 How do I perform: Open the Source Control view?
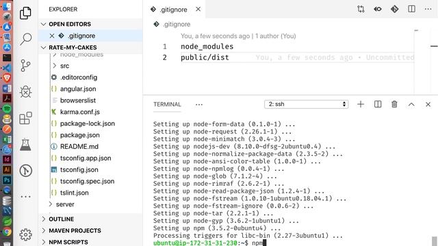26,66
